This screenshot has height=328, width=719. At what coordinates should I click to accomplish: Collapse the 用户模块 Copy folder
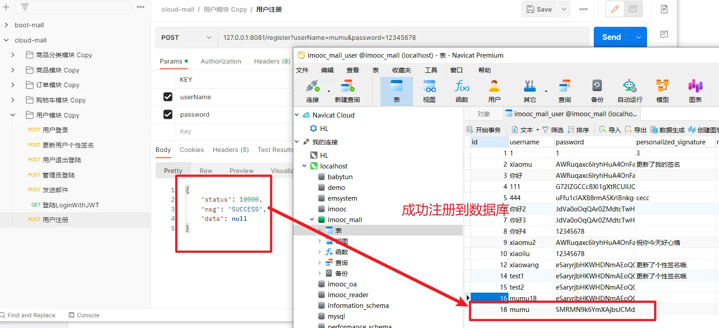point(13,115)
